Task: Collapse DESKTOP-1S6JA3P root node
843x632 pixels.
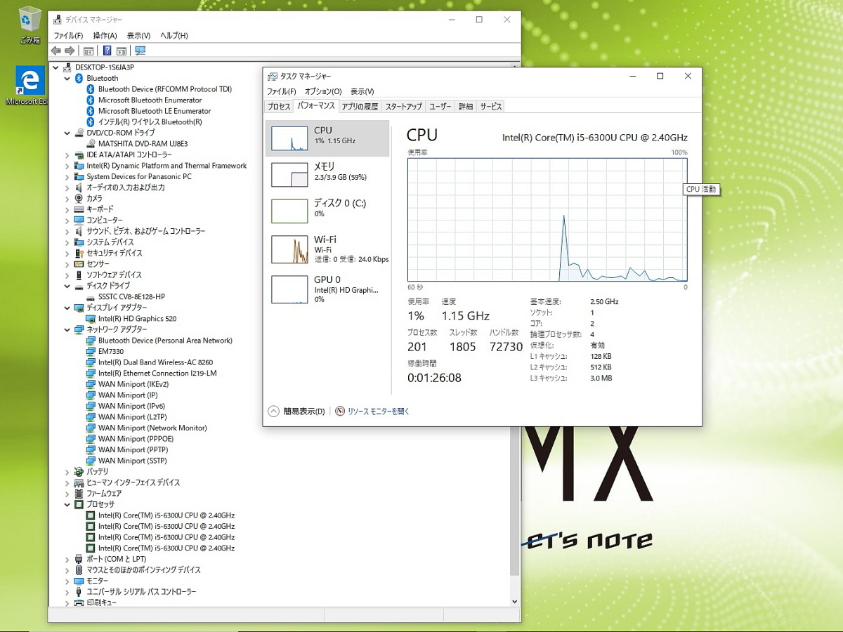Action: coord(56,67)
